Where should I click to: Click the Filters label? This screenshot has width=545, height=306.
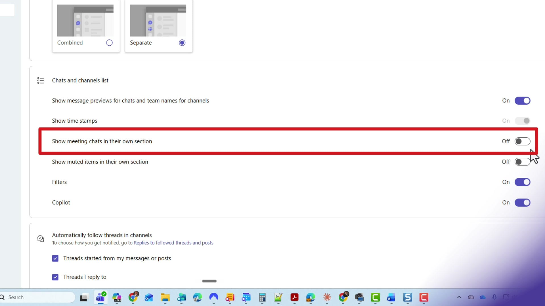(x=59, y=182)
